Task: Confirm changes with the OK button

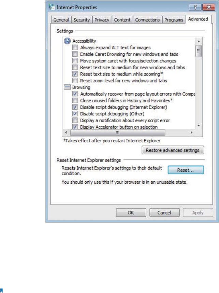Action: coord(131,213)
